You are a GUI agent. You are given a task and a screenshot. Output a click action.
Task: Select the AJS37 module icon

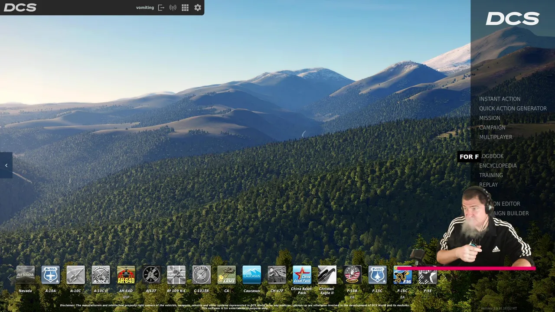pos(151,275)
